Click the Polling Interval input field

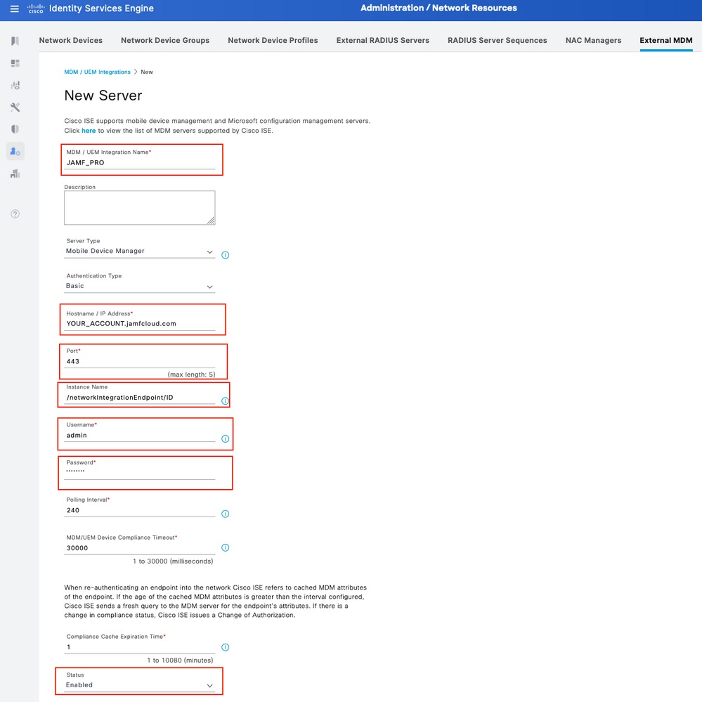(x=141, y=510)
